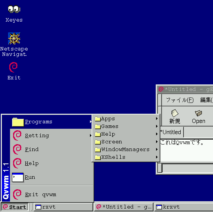Open the XShells folder entry
The height and width of the screenshot is (212, 213).
click(x=126, y=157)
